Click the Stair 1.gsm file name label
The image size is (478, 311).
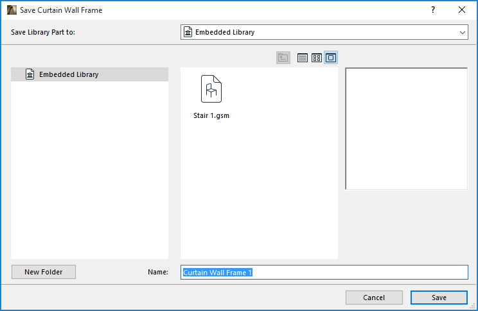(x=211, y=115)
